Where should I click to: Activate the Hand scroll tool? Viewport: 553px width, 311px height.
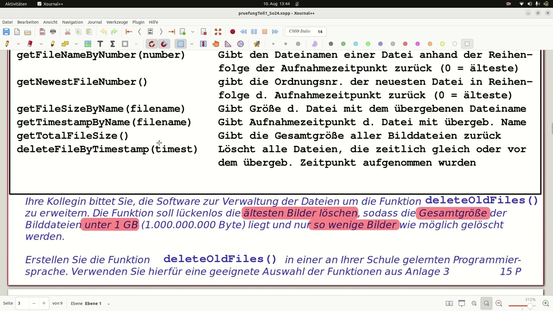[216, 44]
